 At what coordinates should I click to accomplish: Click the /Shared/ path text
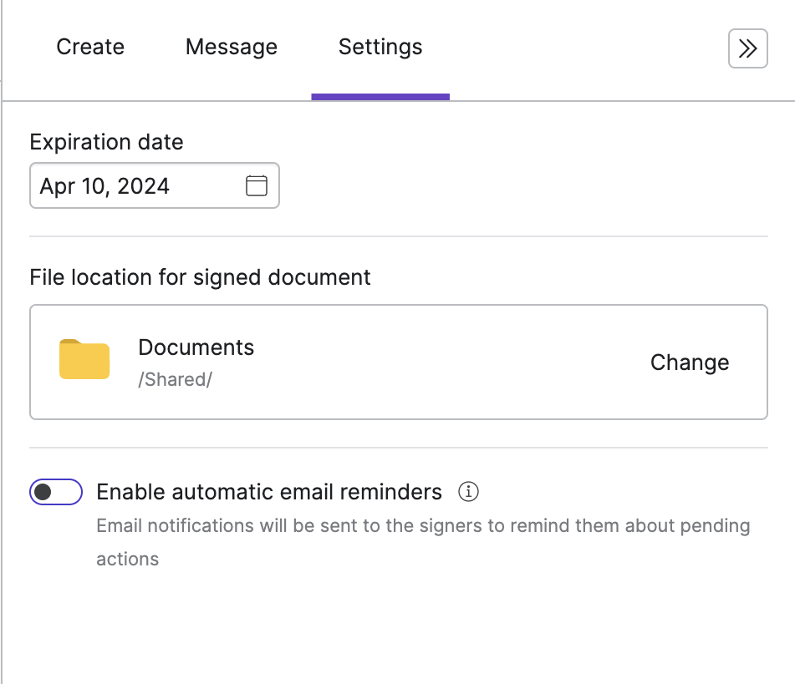coord(175,379)
